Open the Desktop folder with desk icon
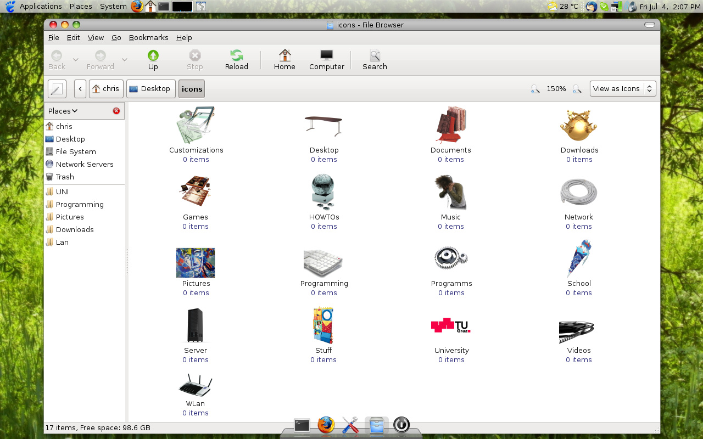 (323, 126)
